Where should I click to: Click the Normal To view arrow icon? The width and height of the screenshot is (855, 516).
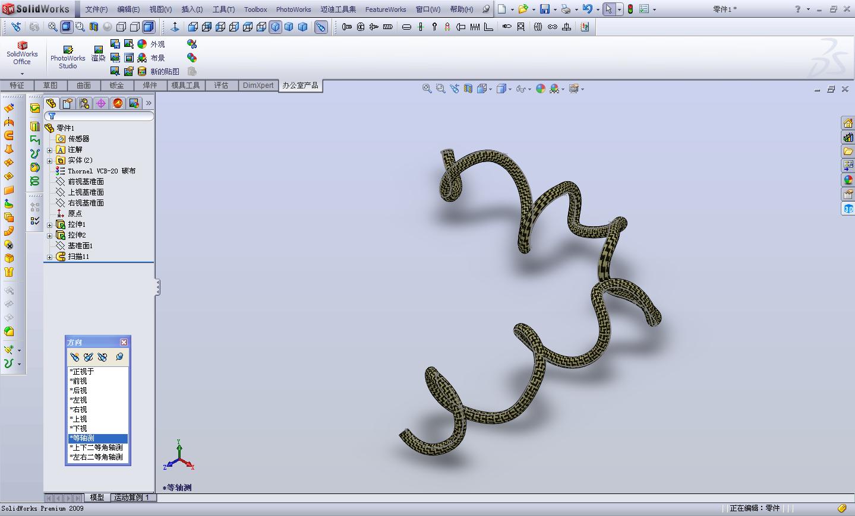pos(175,27)
